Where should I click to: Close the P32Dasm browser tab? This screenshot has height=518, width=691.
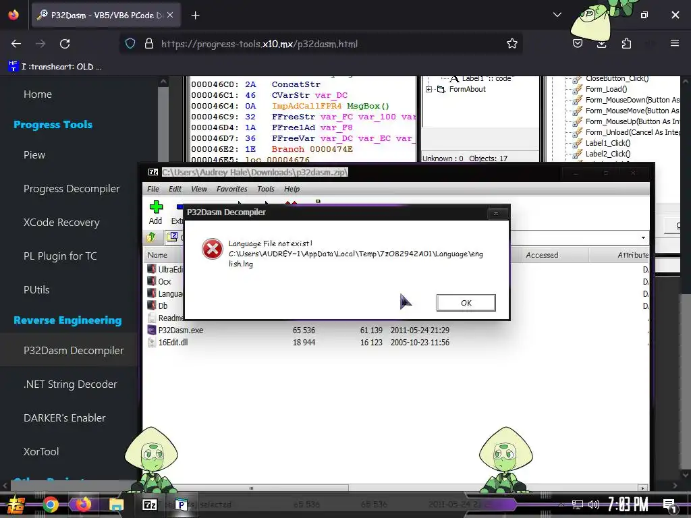click(169, 15)
